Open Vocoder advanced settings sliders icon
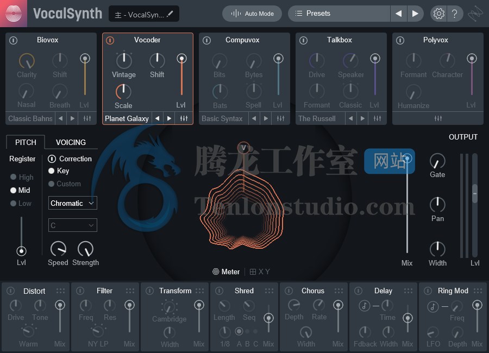 tap(184, 118)
